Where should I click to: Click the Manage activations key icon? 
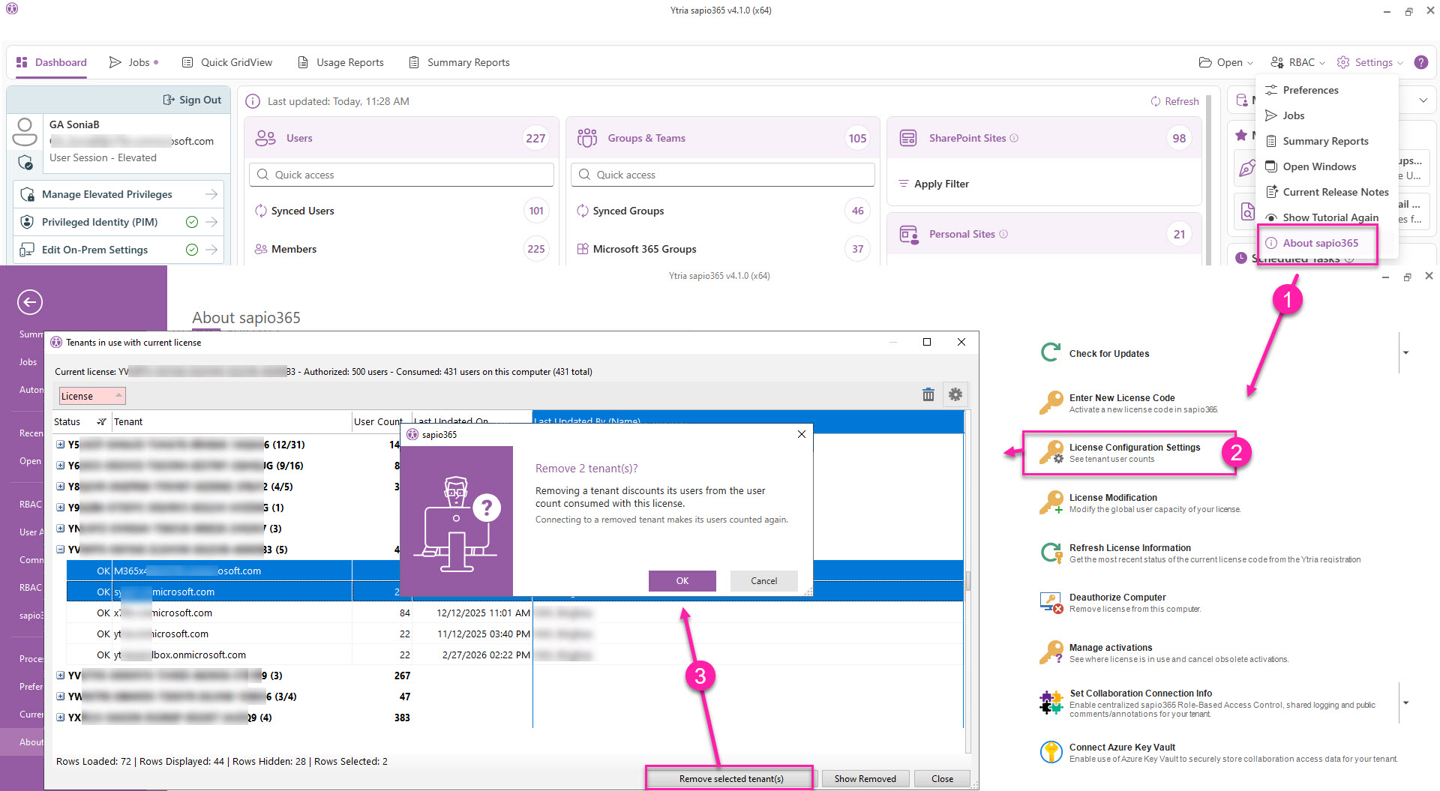1051,652
